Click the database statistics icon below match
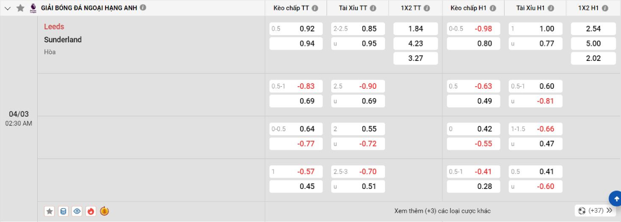This screenshot has height=222, width=621. [x=63, y=211]
